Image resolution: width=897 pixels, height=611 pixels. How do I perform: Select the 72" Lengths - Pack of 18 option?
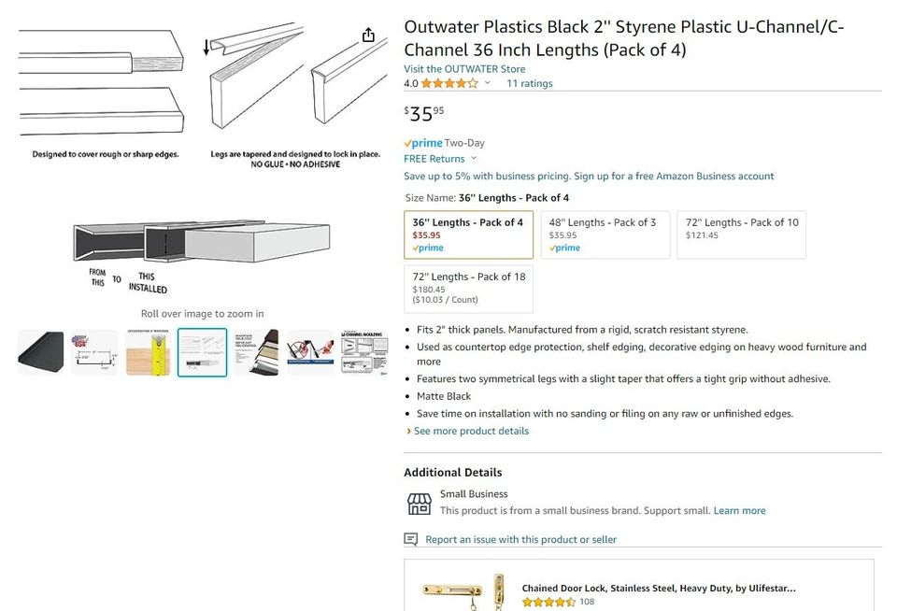[x=469, y=289]
